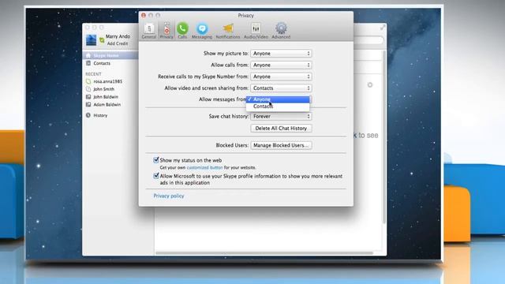Open 'Show my picture to' dropdown
Image resolution: width=505 pixels, height=284 pixels.
(281, 54)
